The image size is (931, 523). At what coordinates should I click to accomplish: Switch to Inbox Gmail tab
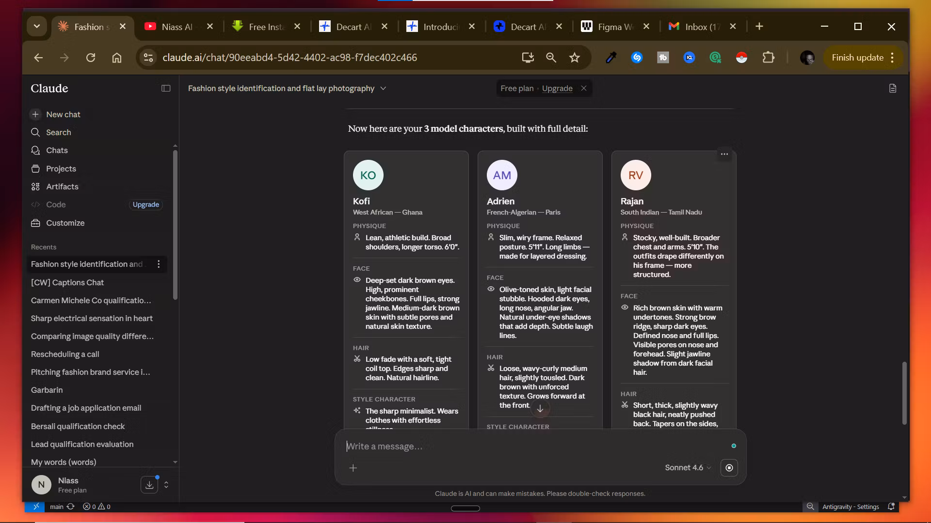pos(701,27)
